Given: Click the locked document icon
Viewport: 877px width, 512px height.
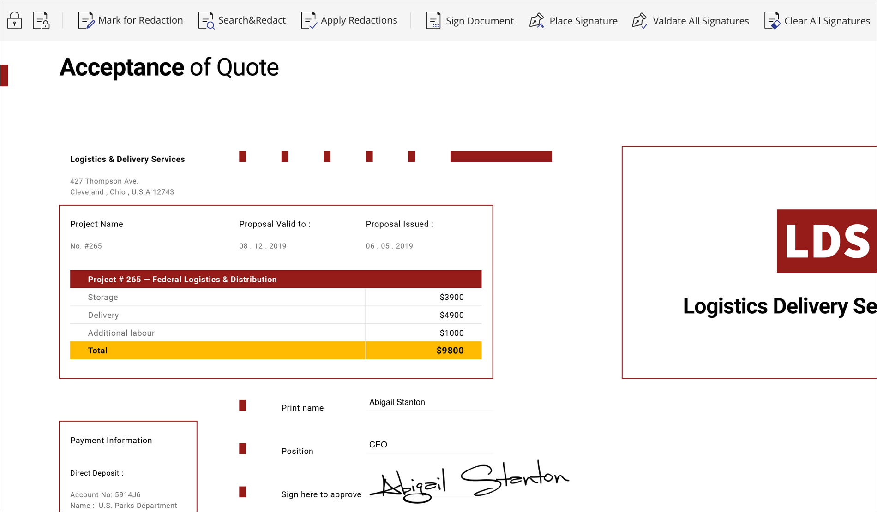Looking at the screenshot, I should point(41,21).
